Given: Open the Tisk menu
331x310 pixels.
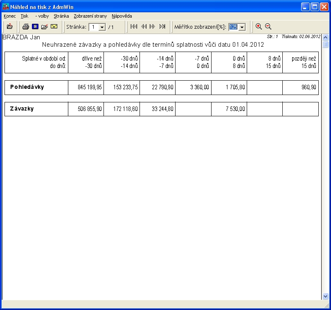Looking at the screenshot, I should click(x=24, y=16).
